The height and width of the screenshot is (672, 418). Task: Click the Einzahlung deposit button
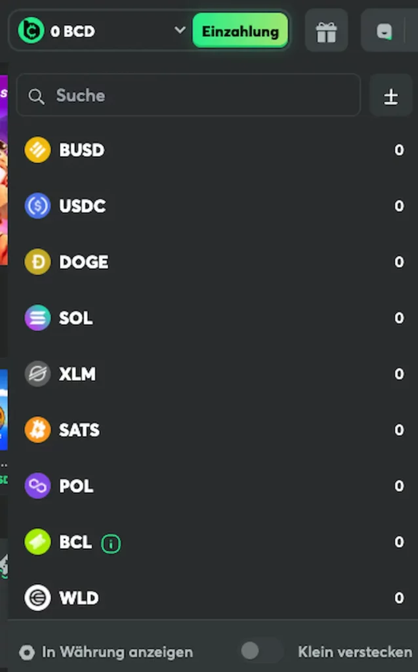[x=240, y=31]
